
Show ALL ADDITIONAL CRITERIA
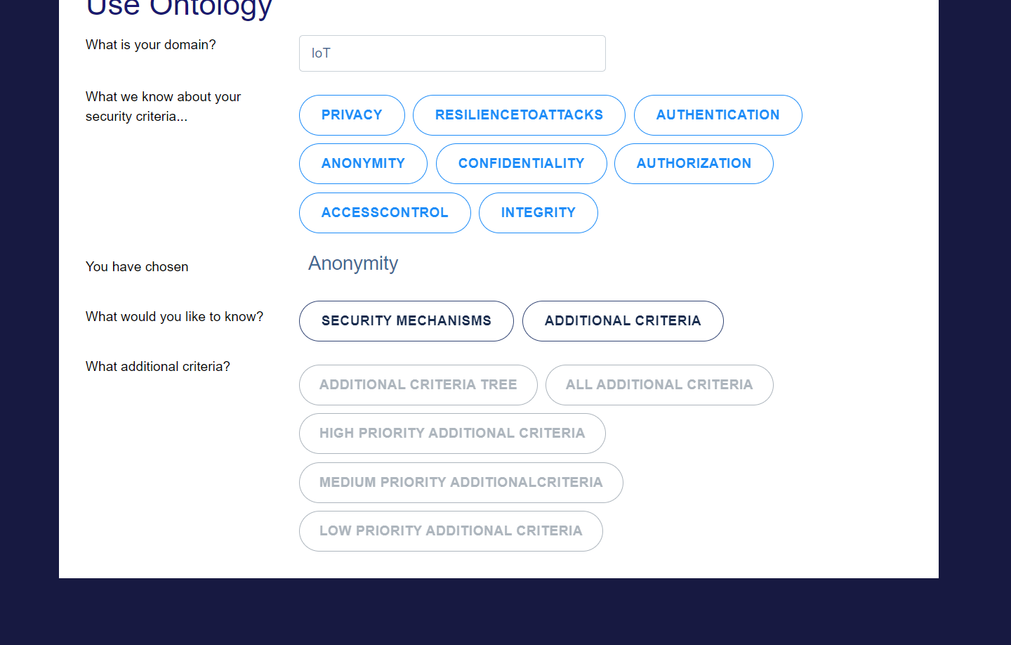[x=659, y=384]
